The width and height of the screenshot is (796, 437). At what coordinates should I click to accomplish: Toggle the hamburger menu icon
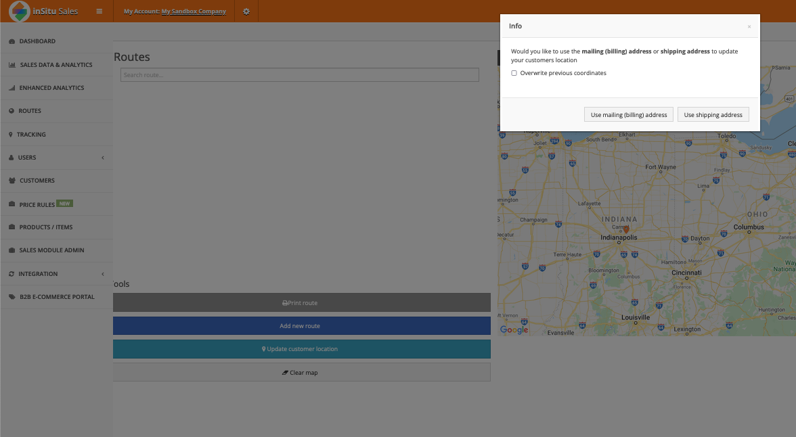[x=99, y=11]
